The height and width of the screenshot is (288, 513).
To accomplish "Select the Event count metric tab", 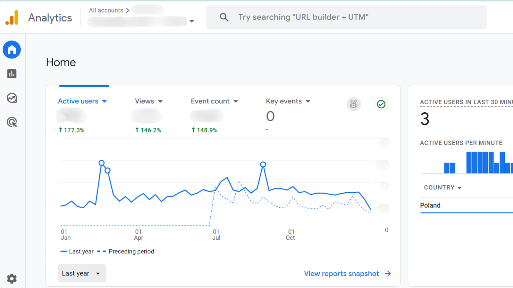I will pos(214,101).
